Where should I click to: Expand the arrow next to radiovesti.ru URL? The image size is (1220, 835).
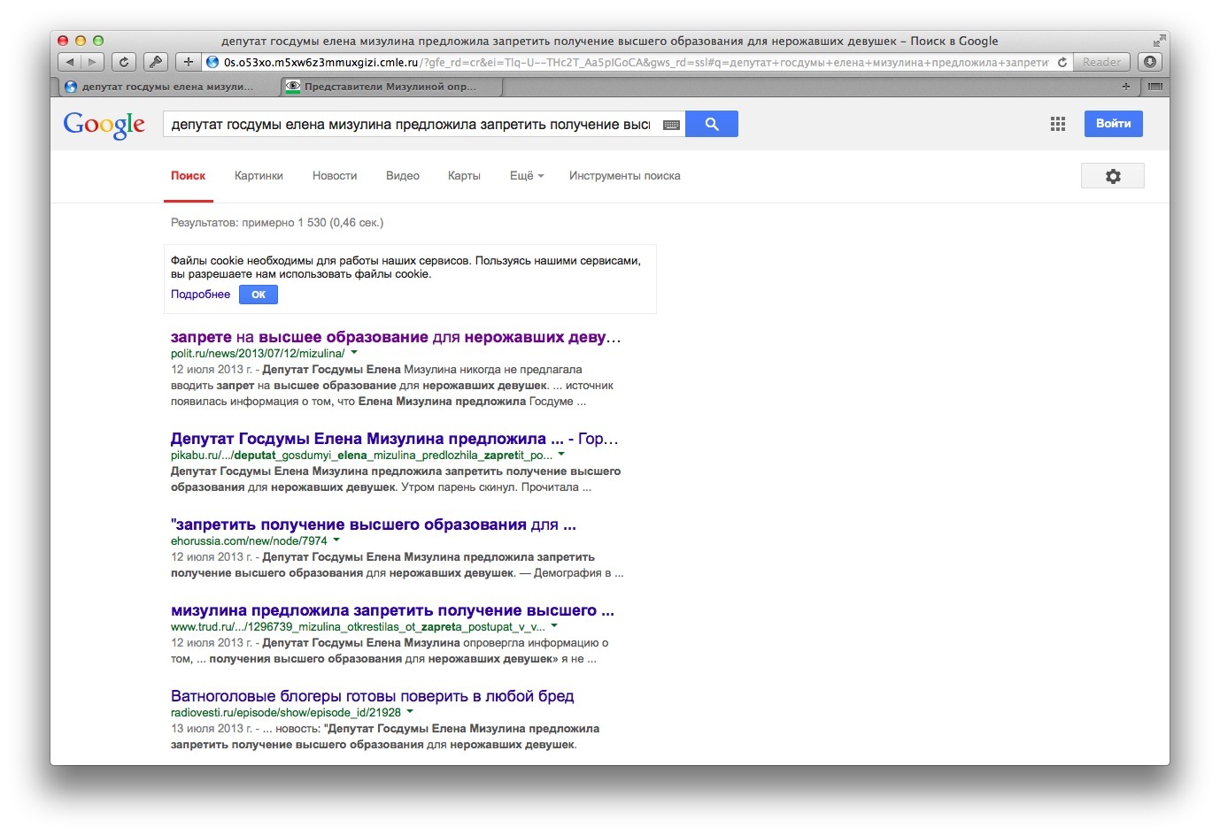tap(410, 712)
